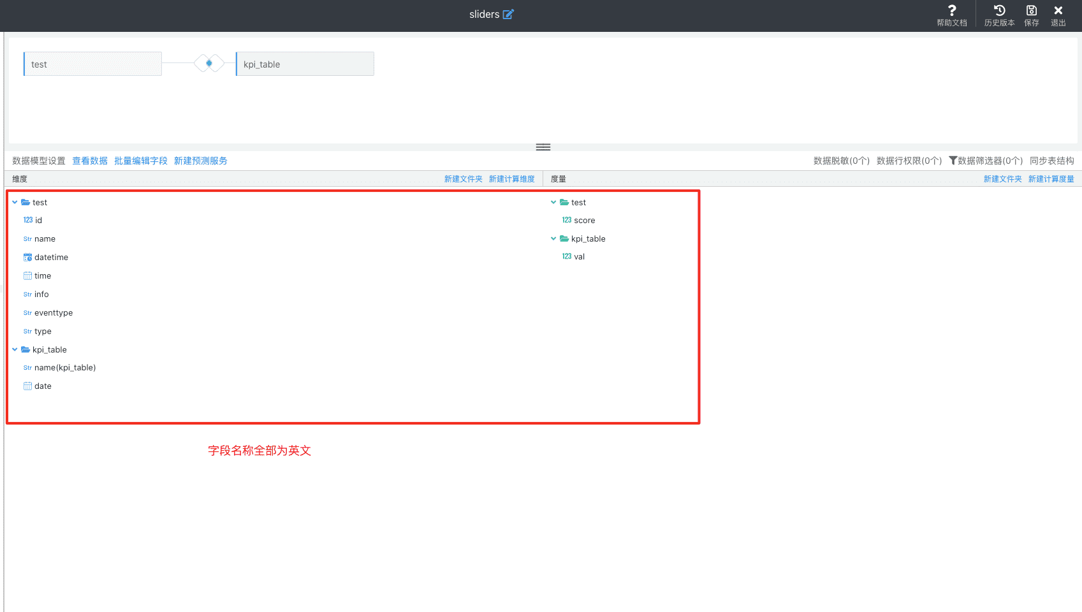1082x612 pixels.
Task: Select the test folder label in dimensions
Action: click(40, 203)
